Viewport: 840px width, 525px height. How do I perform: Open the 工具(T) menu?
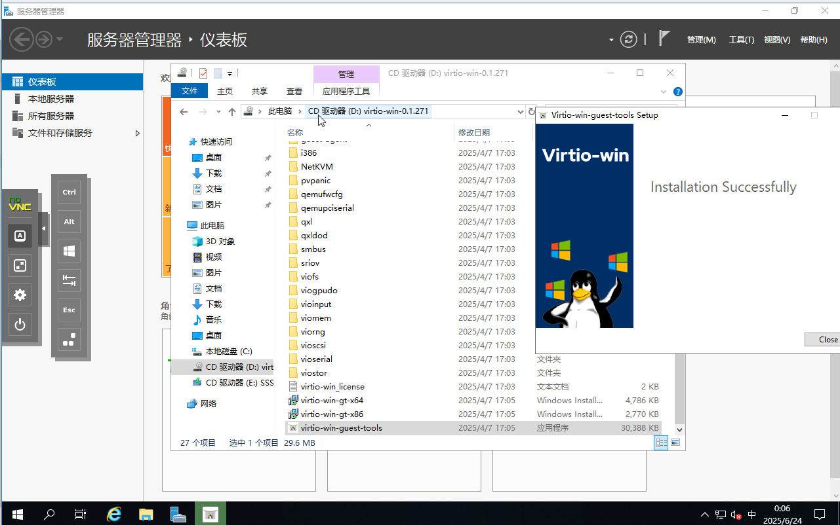(x=742, y=40)
